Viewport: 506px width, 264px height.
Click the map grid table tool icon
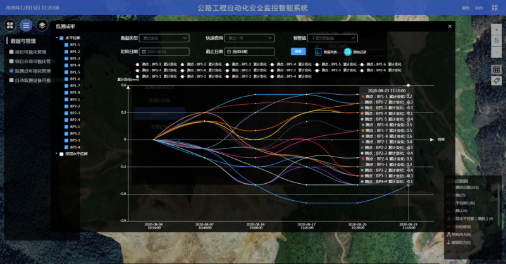coord(497,69)
